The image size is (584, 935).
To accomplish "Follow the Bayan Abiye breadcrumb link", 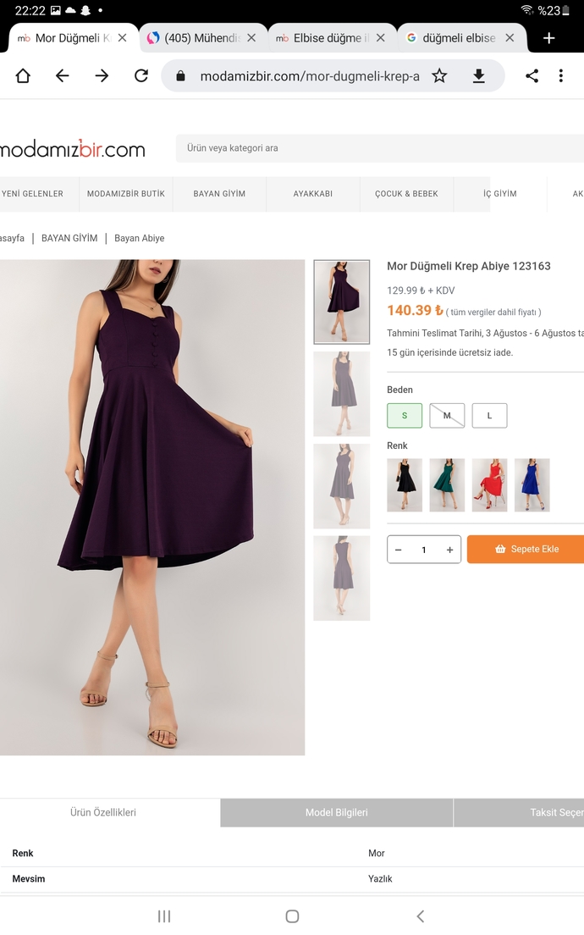I will (140, 238).
